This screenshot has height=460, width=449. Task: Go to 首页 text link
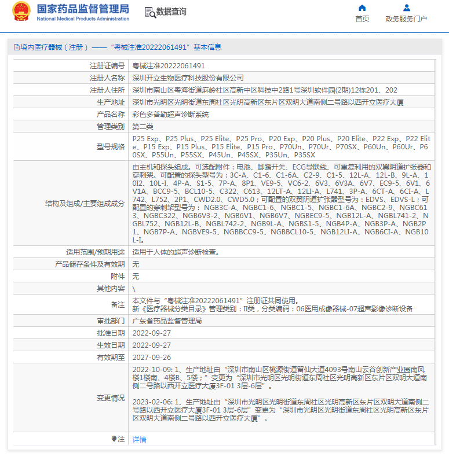(362, 19)
